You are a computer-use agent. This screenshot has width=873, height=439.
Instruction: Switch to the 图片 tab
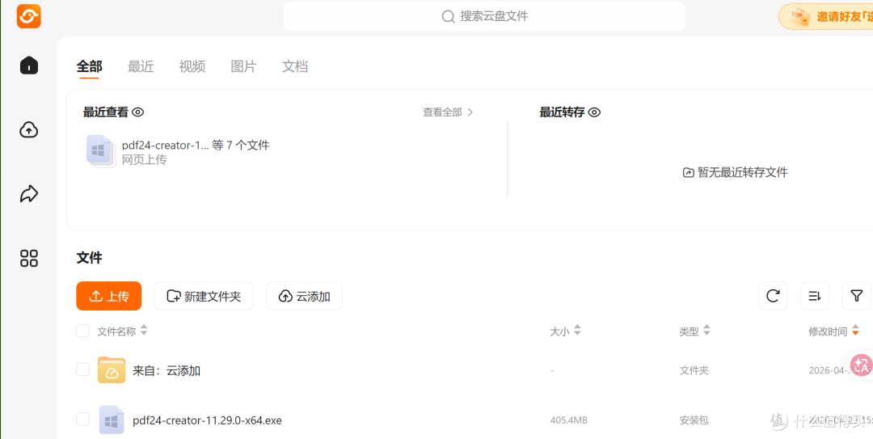pos(244,67)
